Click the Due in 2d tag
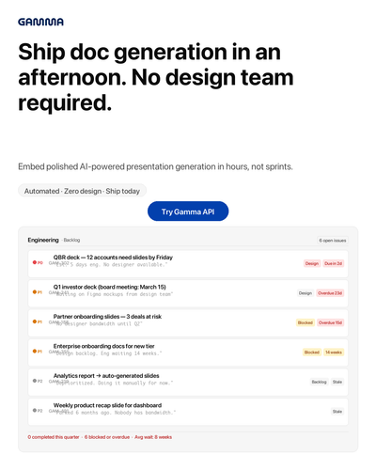The height and width of the screenshot is (470, 376). point(334,263)
